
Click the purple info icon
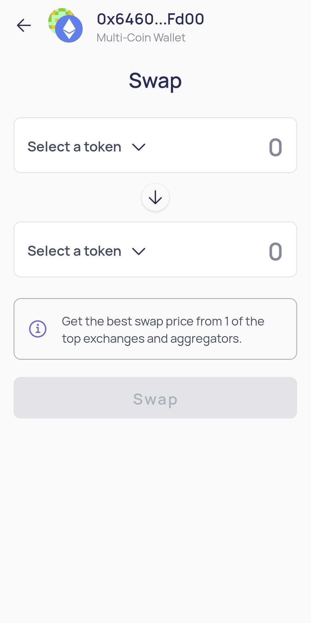coord(38,329)
